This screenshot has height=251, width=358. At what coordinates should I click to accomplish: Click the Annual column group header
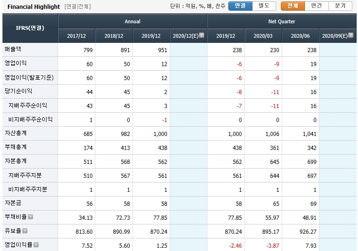click(133, 21)
